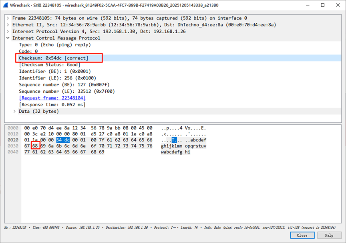Collapse Internet Control Message Protocol section
This screenshot has width=346, height=243.
click(x=8, y=38)
